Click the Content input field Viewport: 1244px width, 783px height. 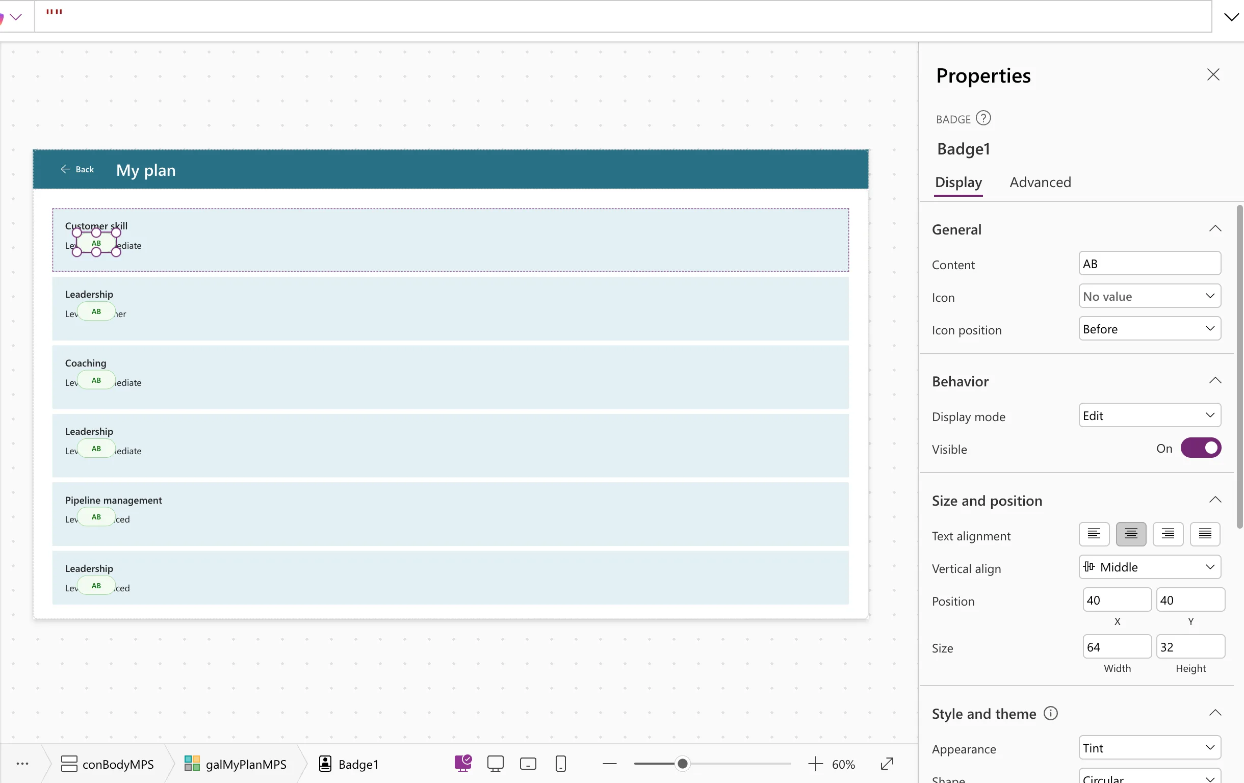1150,264
